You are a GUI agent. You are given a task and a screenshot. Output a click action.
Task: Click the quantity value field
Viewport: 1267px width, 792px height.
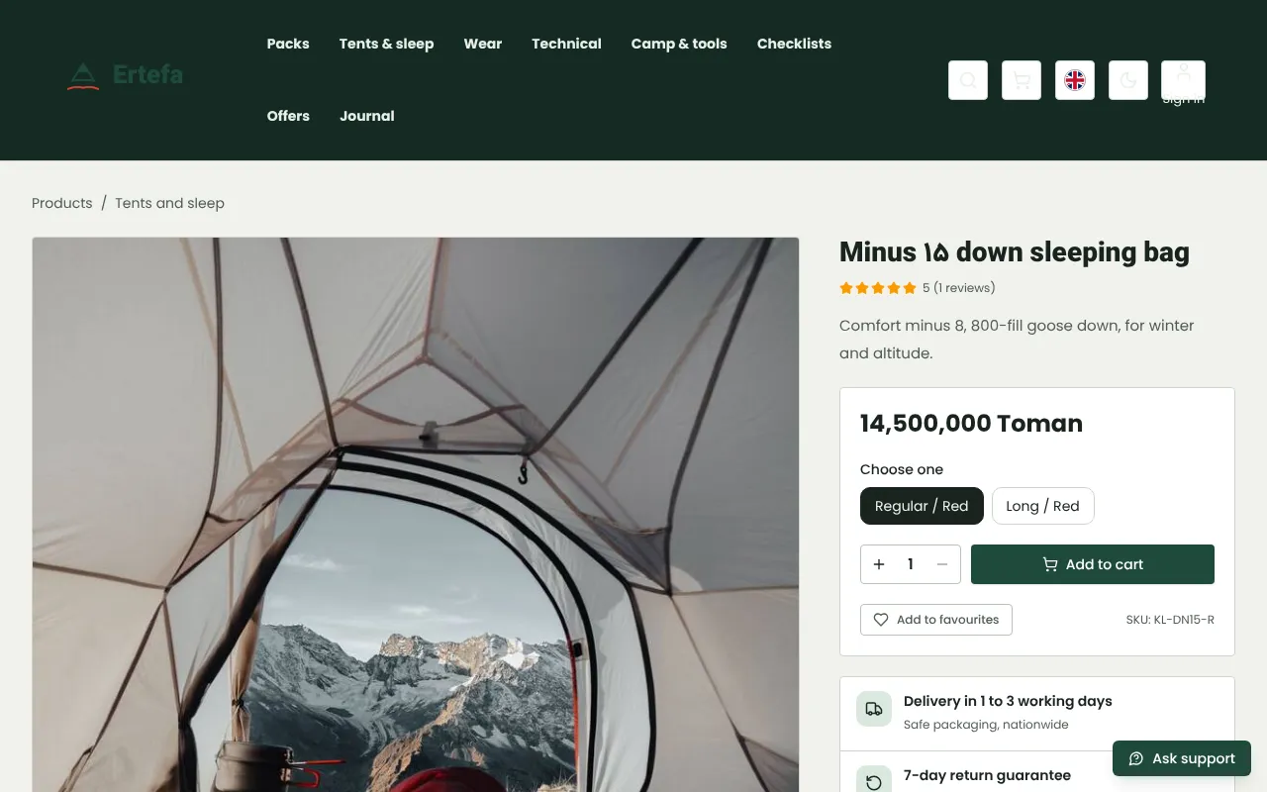point(911,564)
